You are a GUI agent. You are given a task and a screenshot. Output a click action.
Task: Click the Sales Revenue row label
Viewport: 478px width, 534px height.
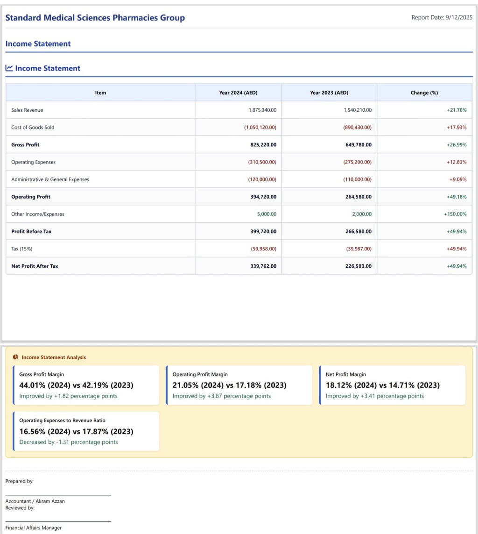coord(27,110)
